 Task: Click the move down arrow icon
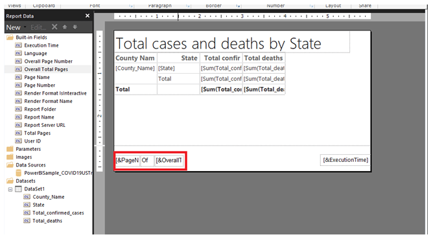click(x=75, y=27)
